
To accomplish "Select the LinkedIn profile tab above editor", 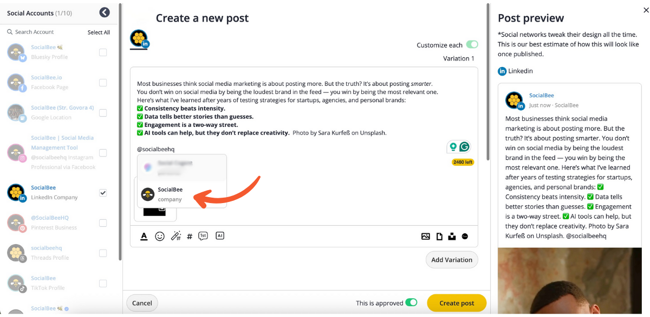I will pyautogui.click(x=139, y=39).
